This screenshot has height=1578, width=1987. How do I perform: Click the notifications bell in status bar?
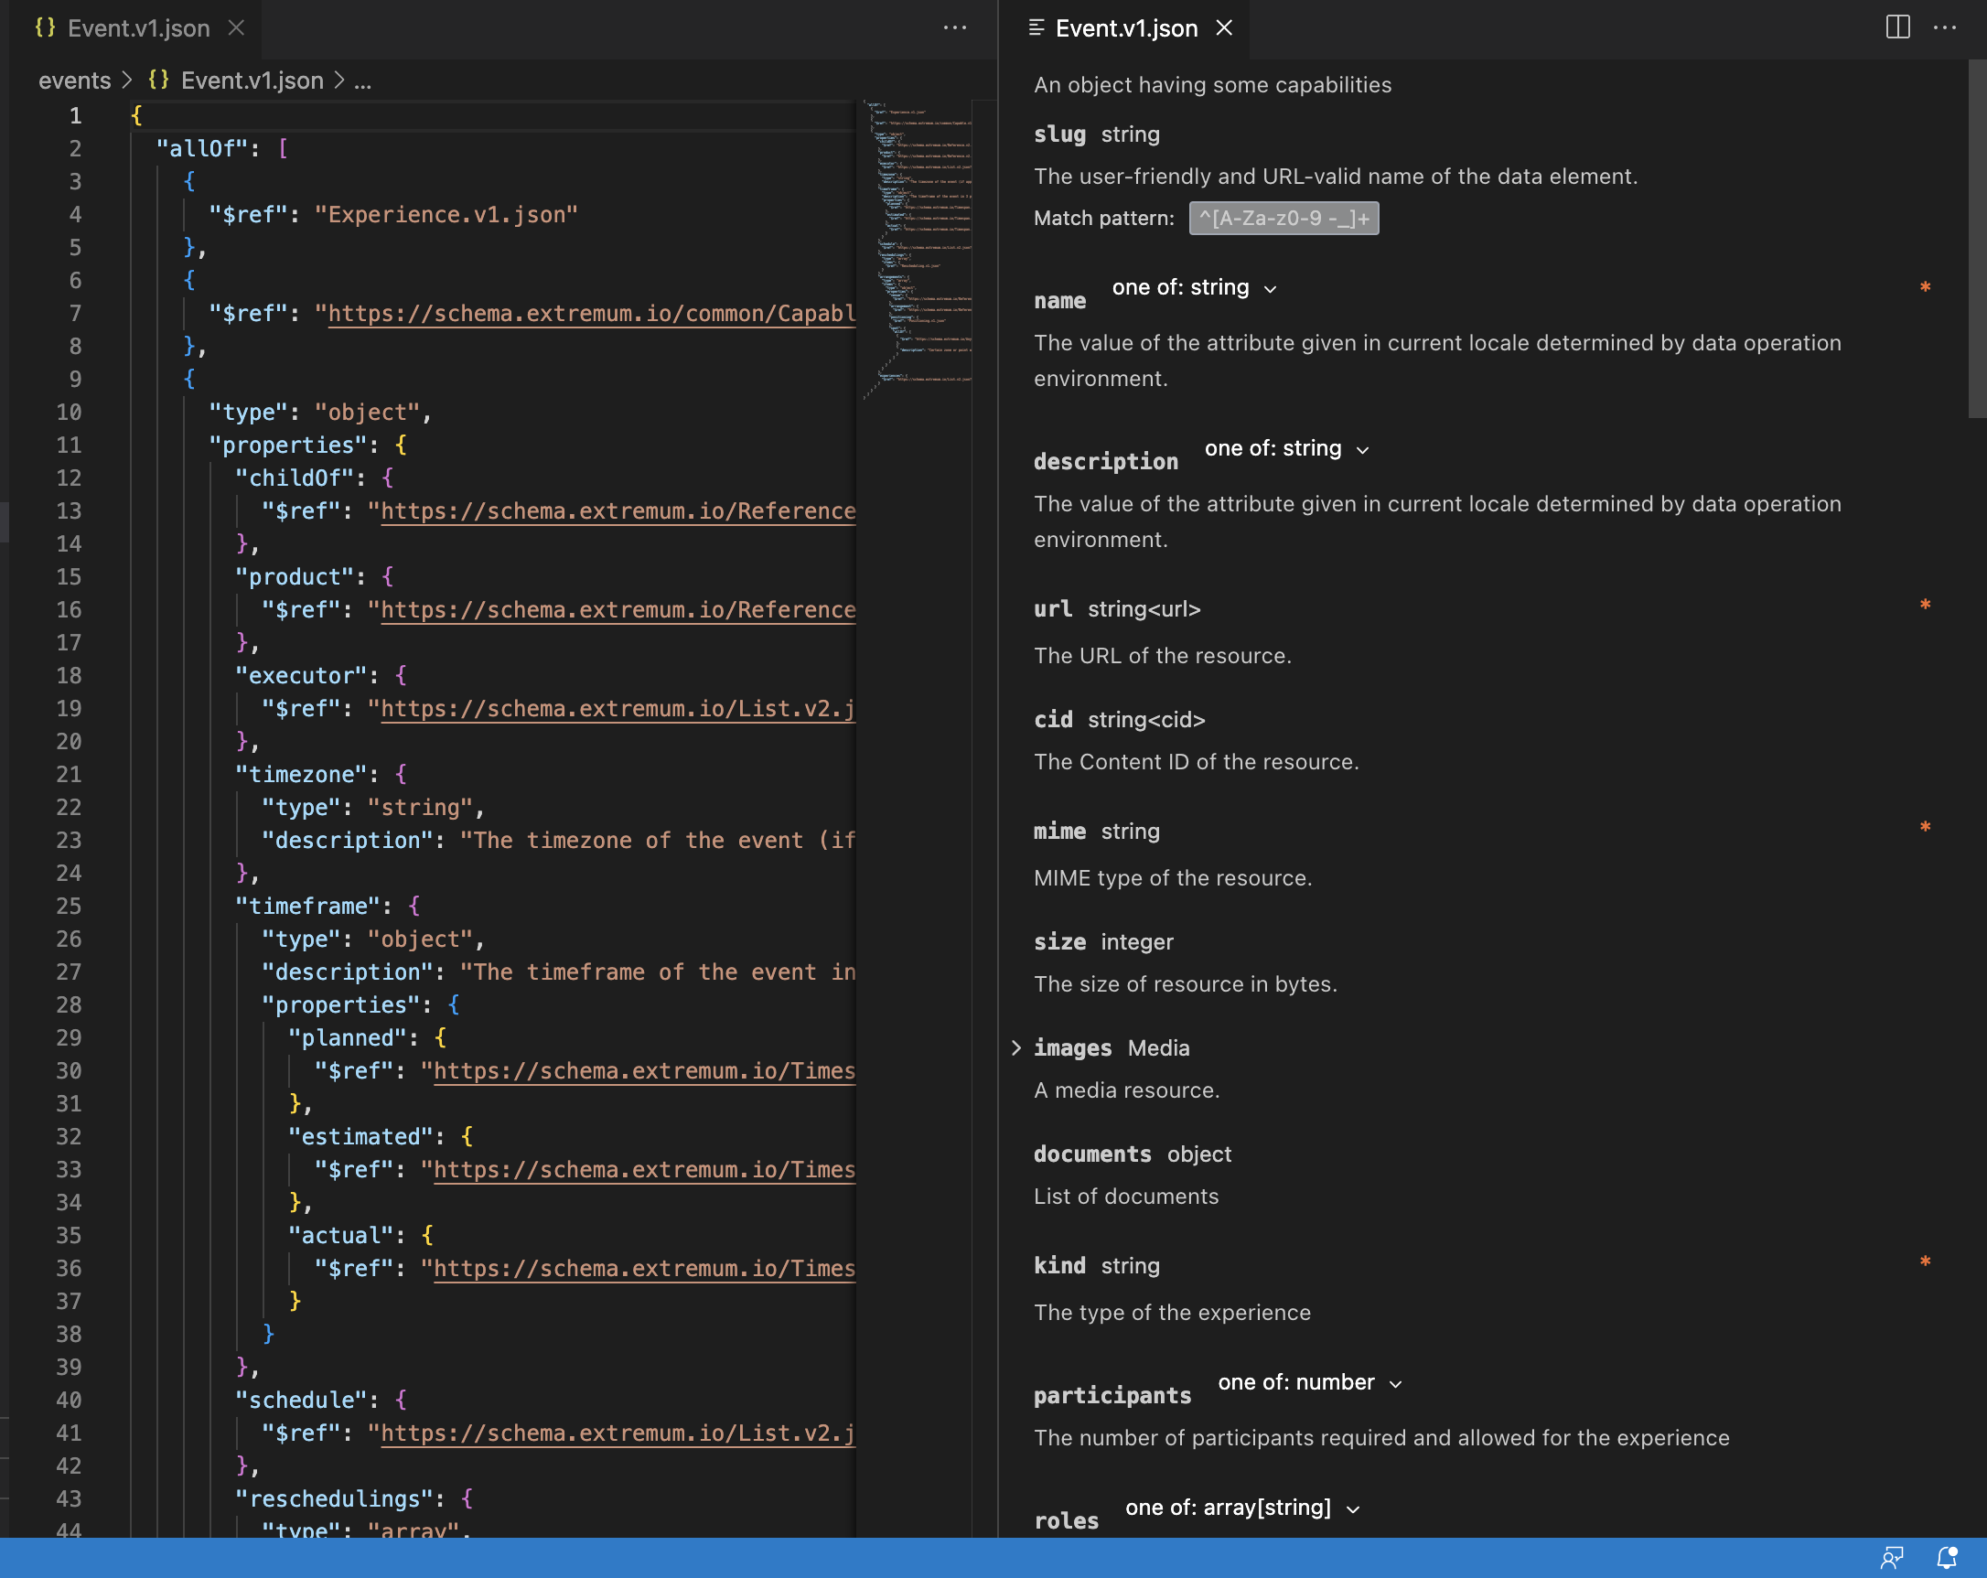(1947, 1558)
